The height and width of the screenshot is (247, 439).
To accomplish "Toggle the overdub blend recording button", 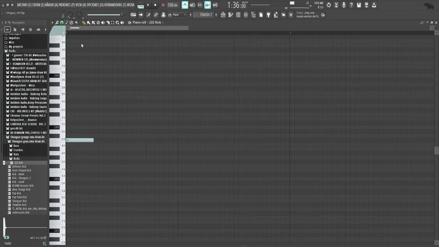I will click(207, 5).
